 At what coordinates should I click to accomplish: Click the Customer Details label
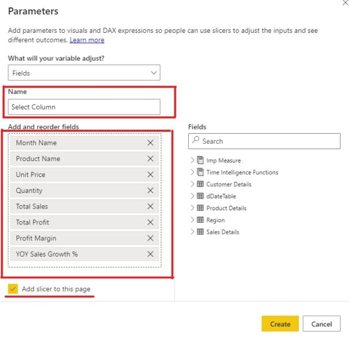point(229,184)
